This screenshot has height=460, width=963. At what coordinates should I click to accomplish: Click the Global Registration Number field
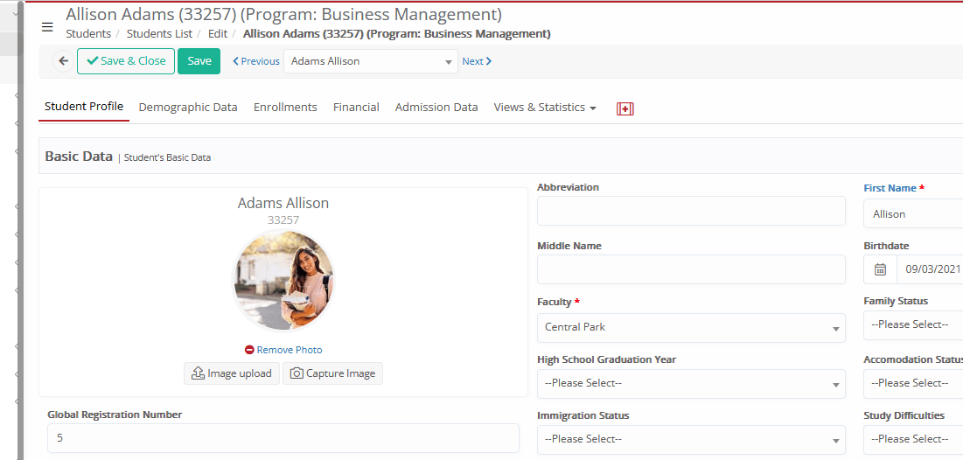283,438
